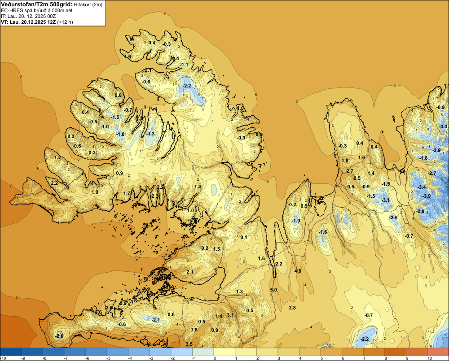Screen dimensions: 449x361
Task: Click legend color band between -6 and -5
Action: coord(96,352)
